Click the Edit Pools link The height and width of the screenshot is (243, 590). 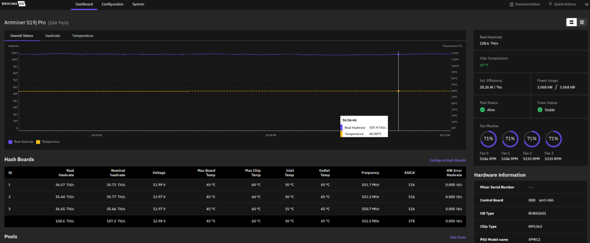[458, 238]
